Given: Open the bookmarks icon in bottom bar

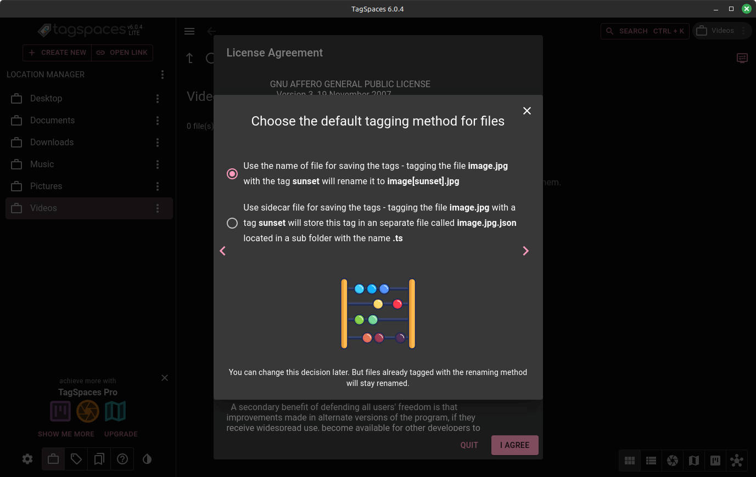Looking at the screenshot, I should pos(99,459).
